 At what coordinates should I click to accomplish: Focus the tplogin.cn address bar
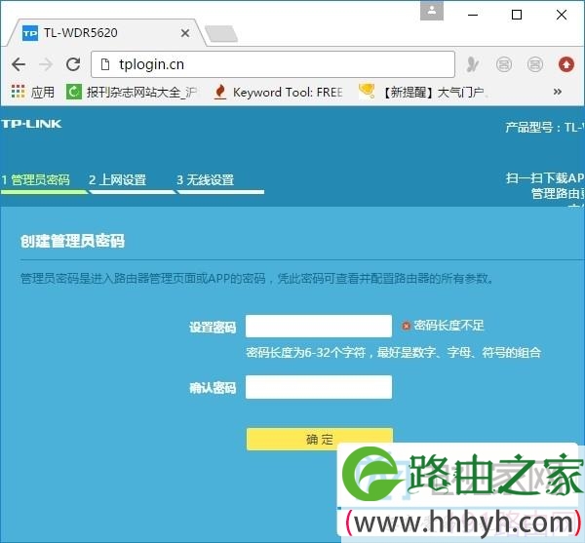point(273,64)
